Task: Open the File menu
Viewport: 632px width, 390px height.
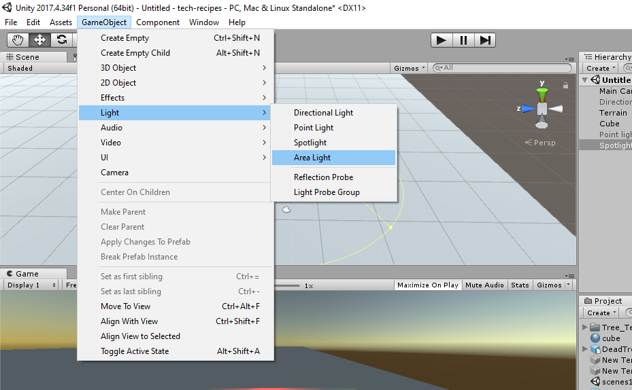Action: tap(11, 22)
